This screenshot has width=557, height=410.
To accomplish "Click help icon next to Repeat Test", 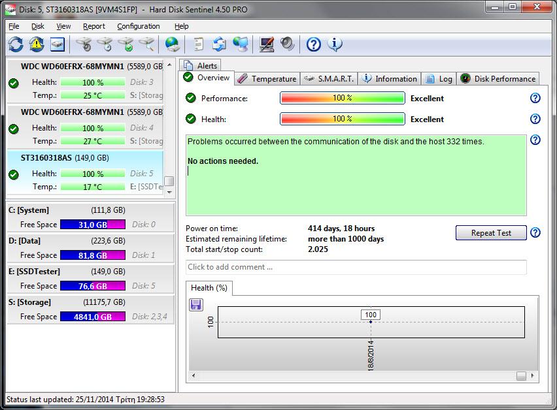I will pos(535,232).
